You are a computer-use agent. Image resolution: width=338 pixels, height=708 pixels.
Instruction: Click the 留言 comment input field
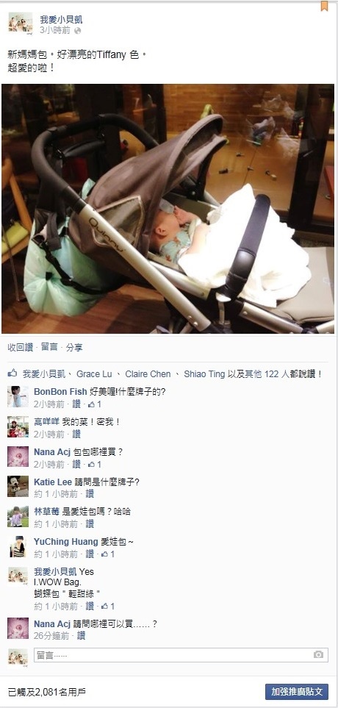click(x=181, y=655)
